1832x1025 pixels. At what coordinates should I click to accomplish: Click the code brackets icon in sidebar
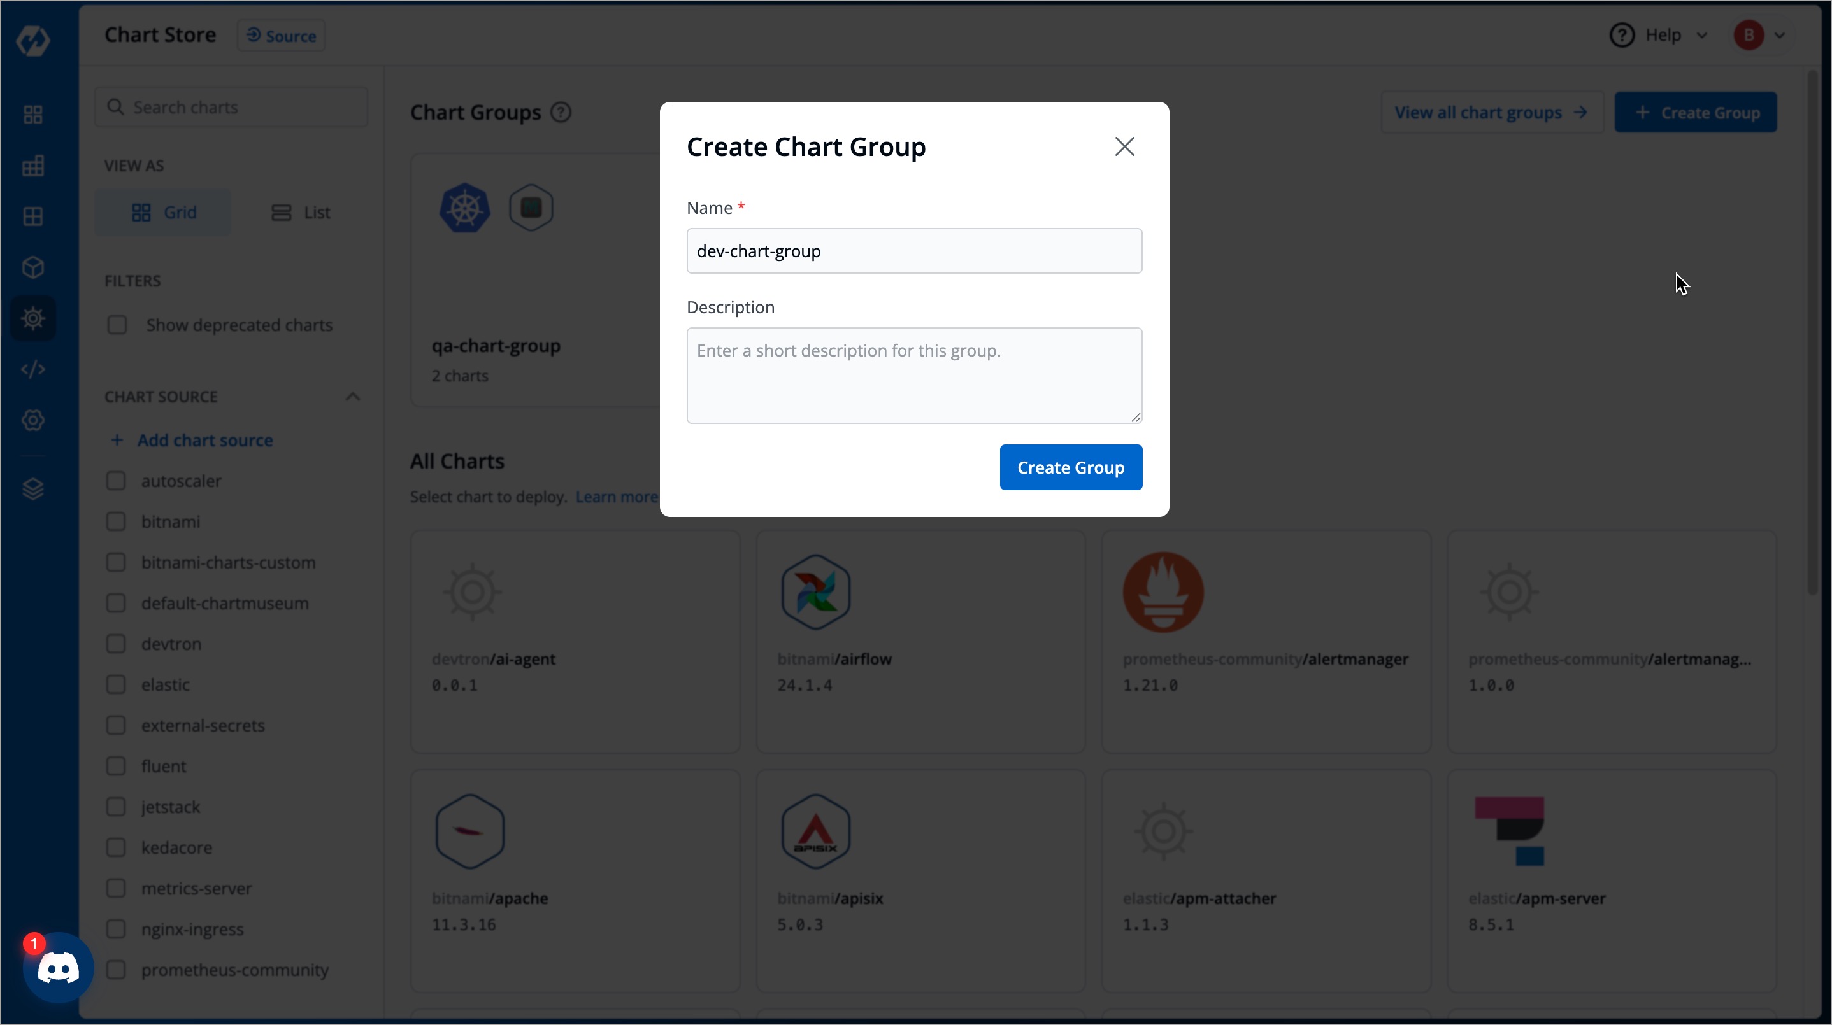(x=32, y=369)
